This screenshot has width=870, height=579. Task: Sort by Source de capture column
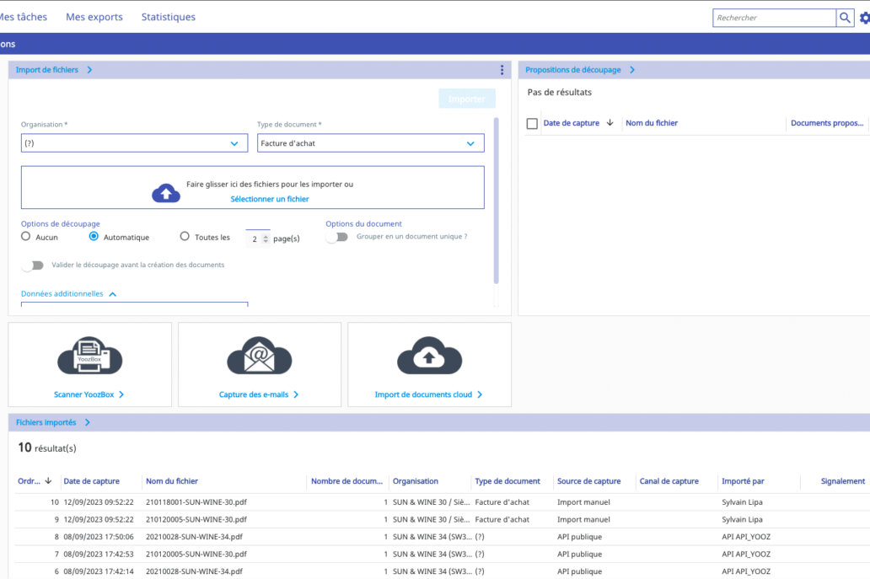[x=588, y=481]
